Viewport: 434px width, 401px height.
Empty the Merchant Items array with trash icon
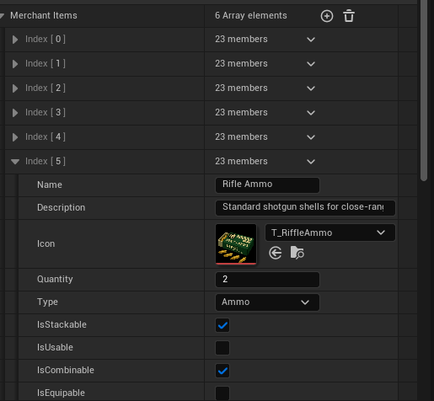tap(349, 16)
